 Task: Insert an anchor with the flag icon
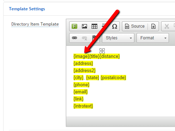point(94,38)
